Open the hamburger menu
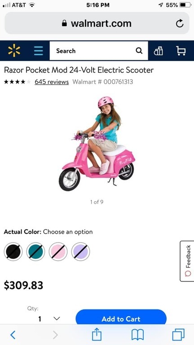The image size is (194, 345). [x=39, y=51]
